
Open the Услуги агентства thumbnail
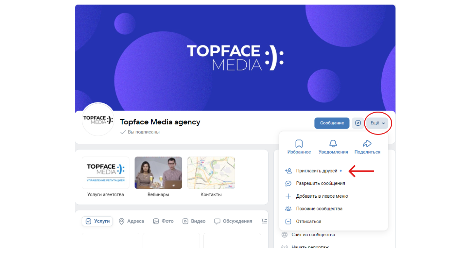(x=106, y=173)
